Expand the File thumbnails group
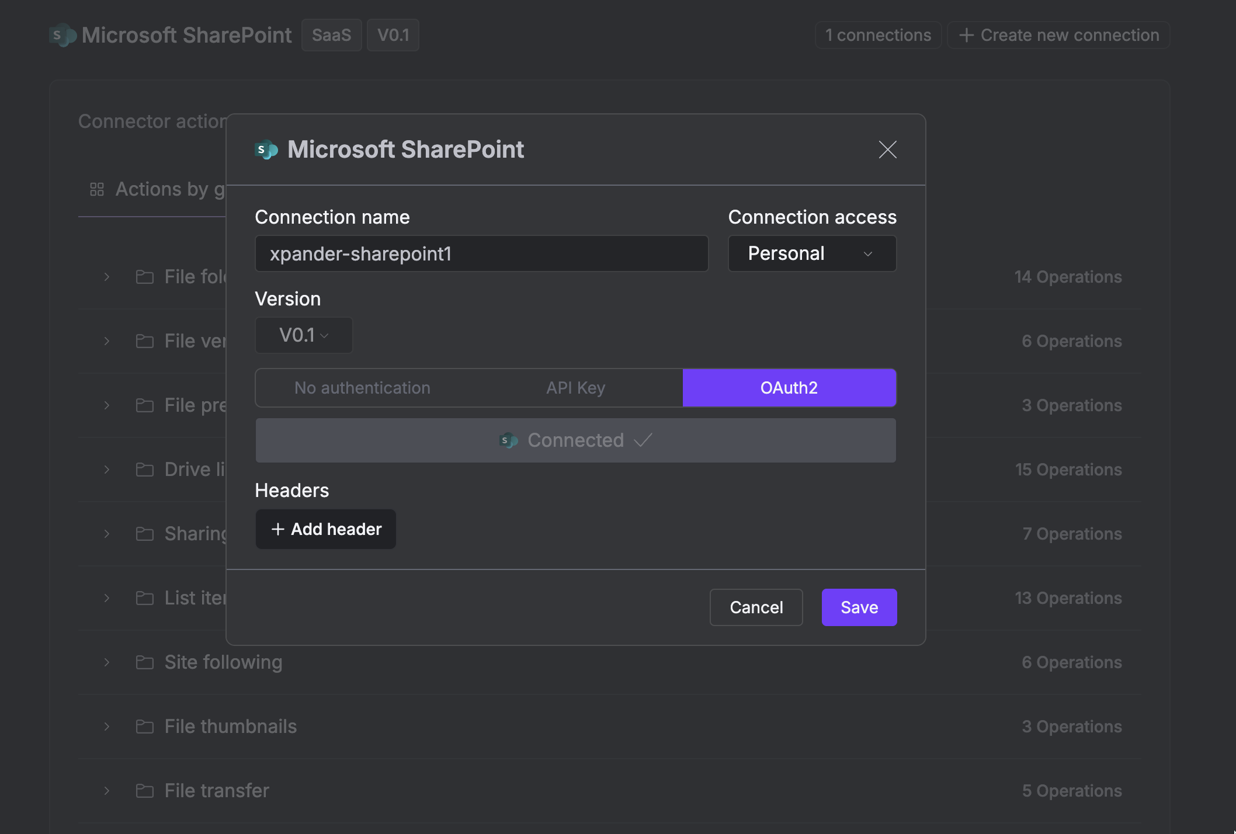 (x=107, y=727)
